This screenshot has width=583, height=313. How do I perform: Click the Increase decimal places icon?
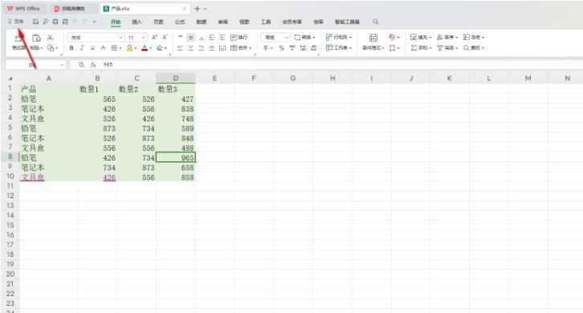(303, 48)
